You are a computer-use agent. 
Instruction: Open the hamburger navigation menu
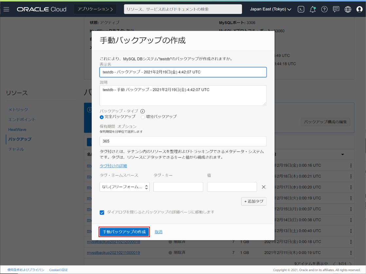click(x=7, y=9)
